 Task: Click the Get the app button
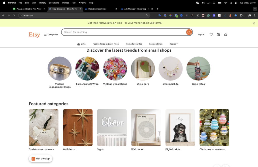pyautogui.click(x=41, y=159)
